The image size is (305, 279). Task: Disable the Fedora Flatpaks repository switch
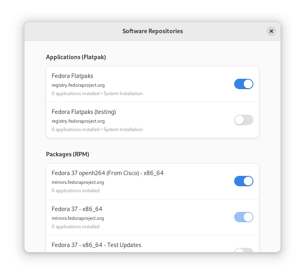click(243, 84)
